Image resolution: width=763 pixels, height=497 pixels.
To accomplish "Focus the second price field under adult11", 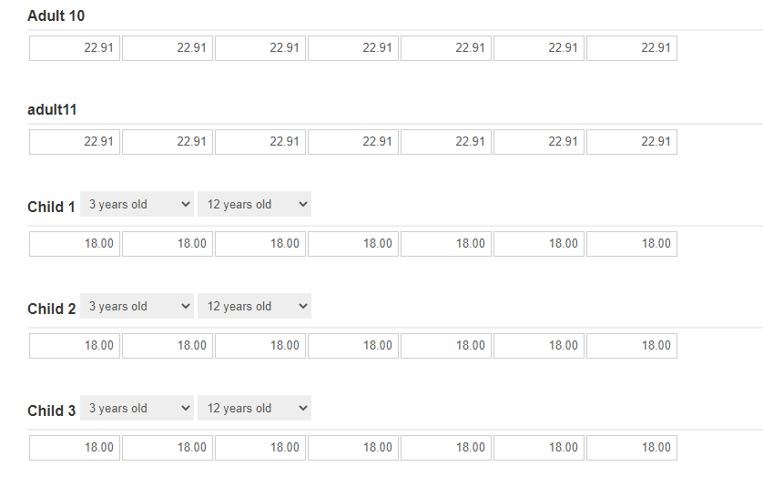I will coord(168,142).
